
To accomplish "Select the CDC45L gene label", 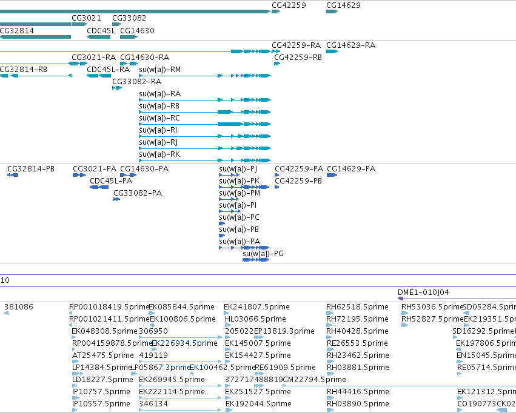I will (x=101, y=30).
